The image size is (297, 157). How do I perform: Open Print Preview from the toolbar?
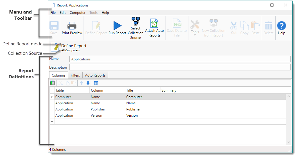(x=72, y=26)
